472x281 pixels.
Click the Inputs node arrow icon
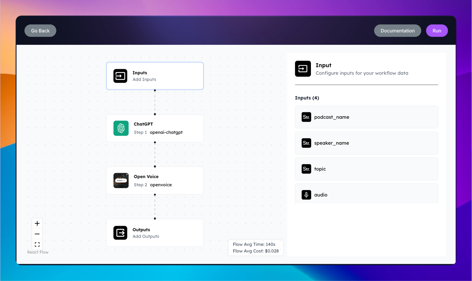[120, 76]
